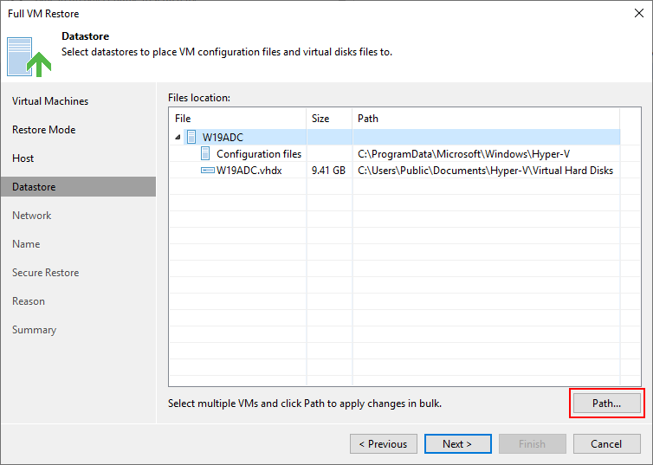
Task: Go back with < Previous button
Action: (384, 443)
